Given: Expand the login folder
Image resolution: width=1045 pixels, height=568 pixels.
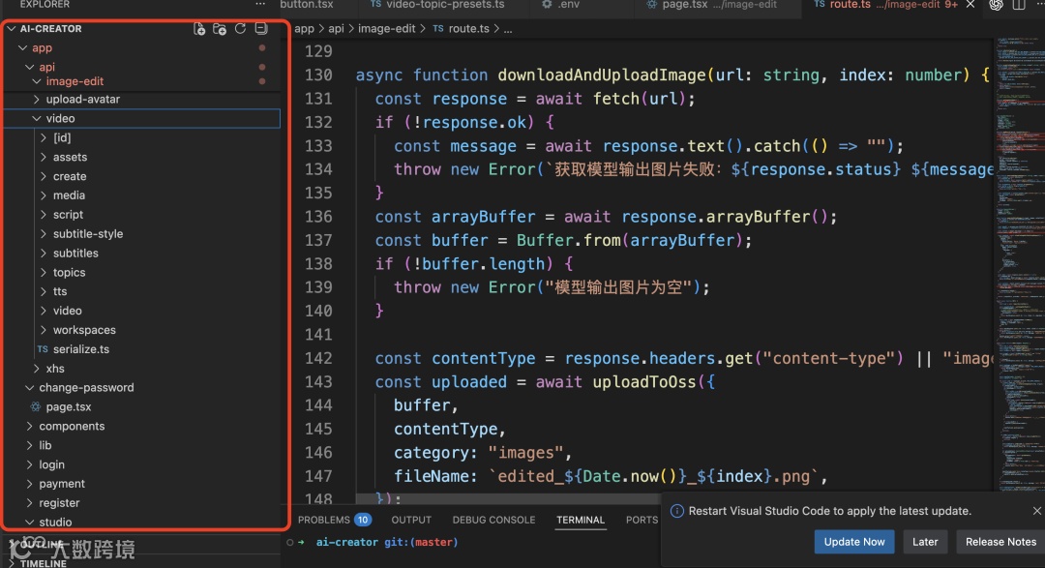Looking at the screenshot, I should click(29, 464).
